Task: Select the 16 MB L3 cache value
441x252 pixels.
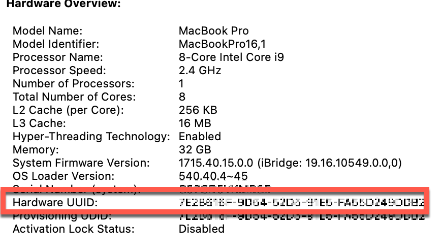Action: tap(194, 123)
